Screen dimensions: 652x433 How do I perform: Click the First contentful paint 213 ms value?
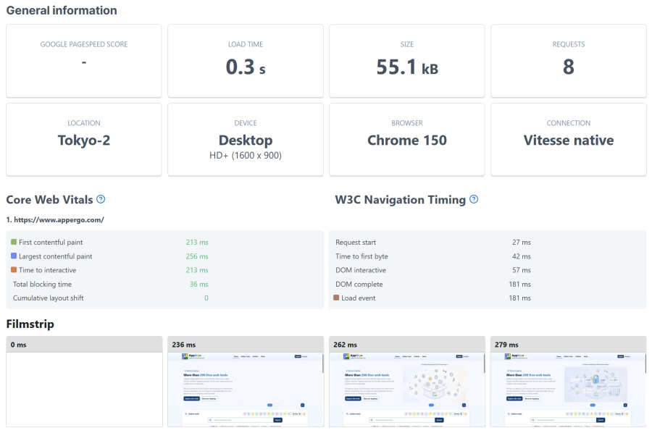point(197,243)
